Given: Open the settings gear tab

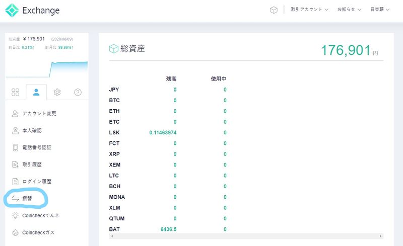Looking at the screenshot, I should coord(57,92).
